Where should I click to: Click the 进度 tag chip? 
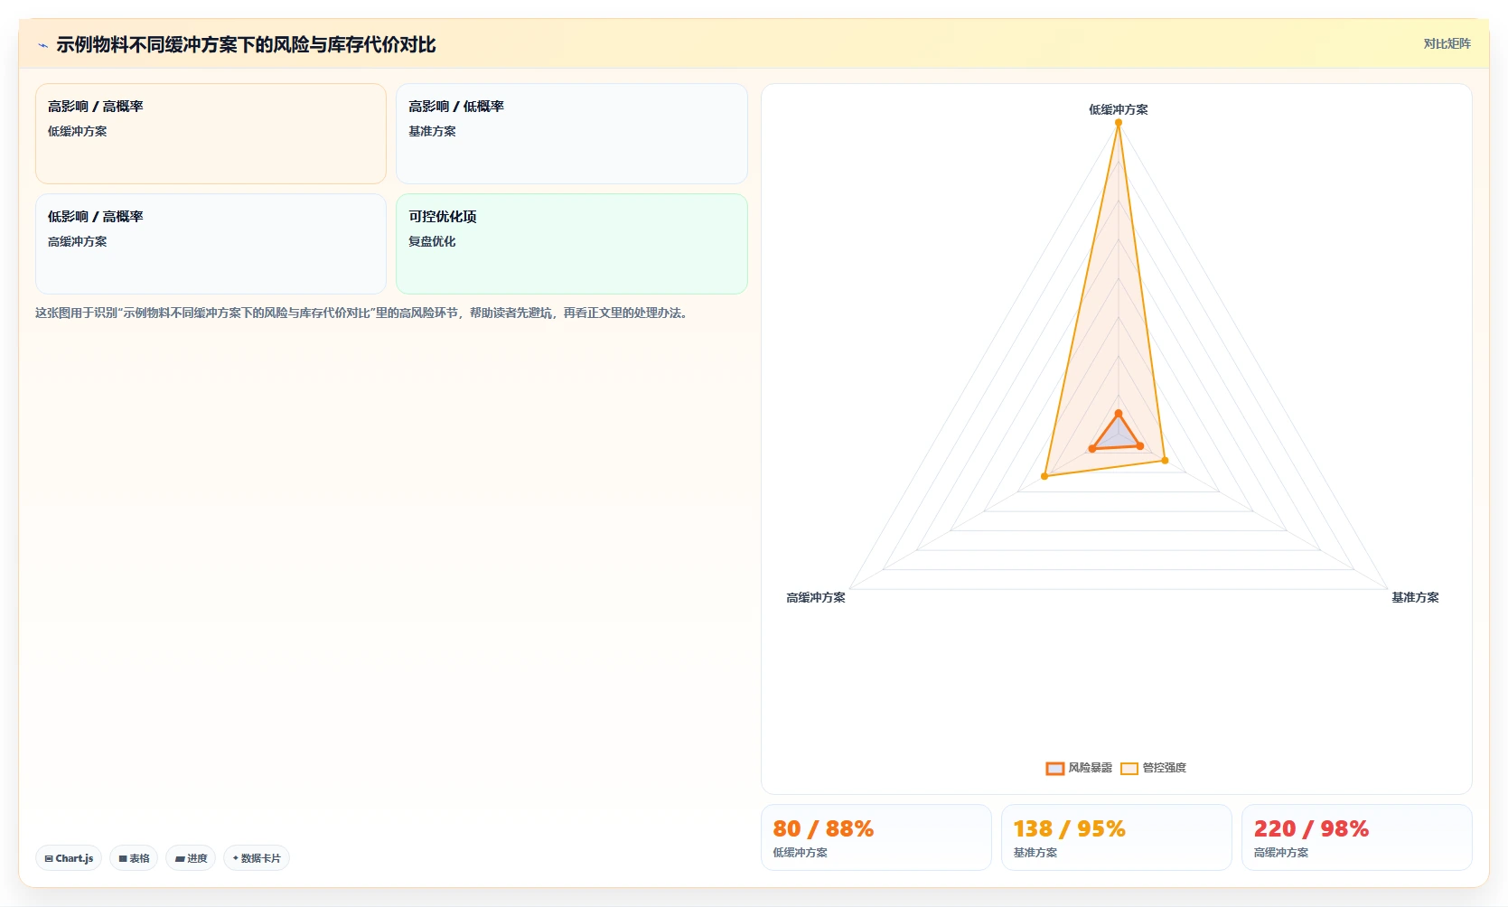191,858
